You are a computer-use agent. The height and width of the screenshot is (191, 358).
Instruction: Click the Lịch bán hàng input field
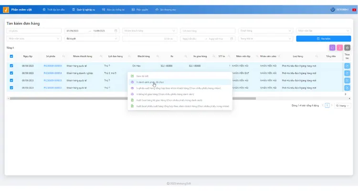click(x=208, y=31)
